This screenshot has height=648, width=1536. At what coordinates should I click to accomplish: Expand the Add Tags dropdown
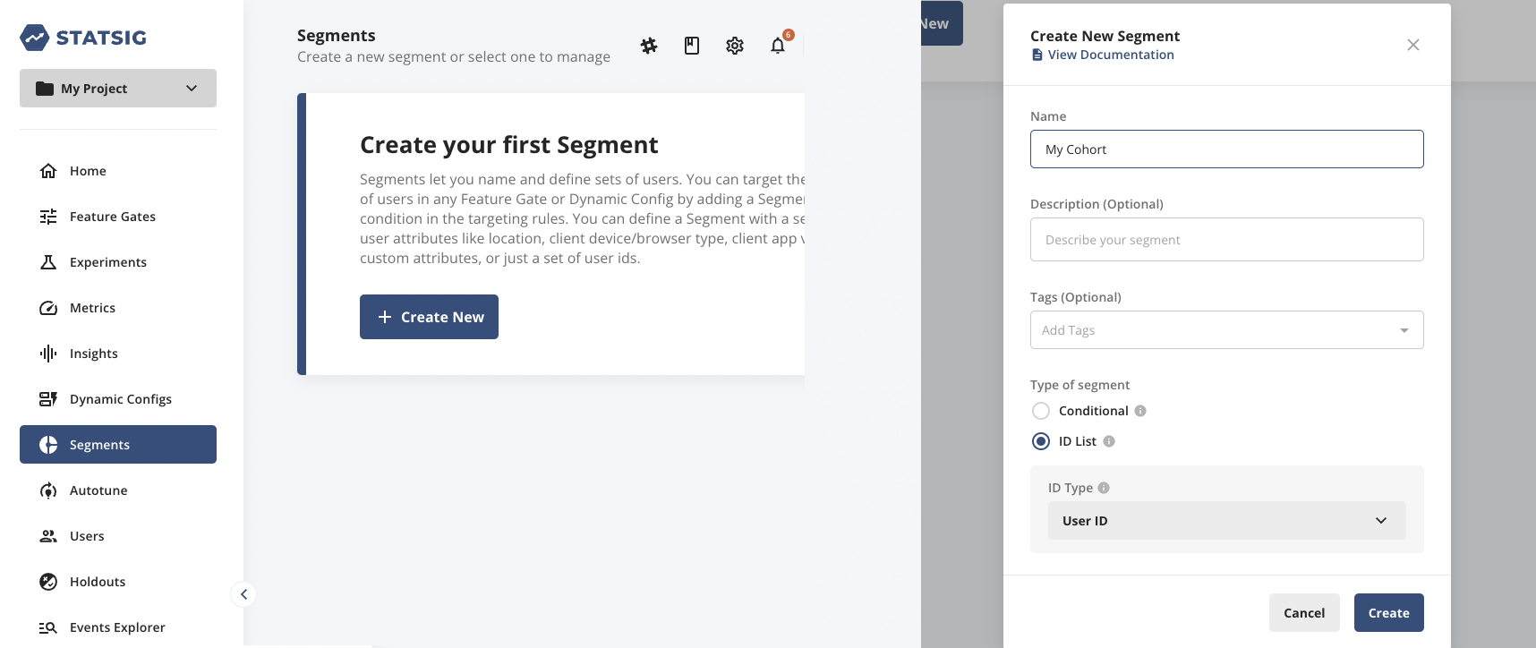(x=1227, y=330)
